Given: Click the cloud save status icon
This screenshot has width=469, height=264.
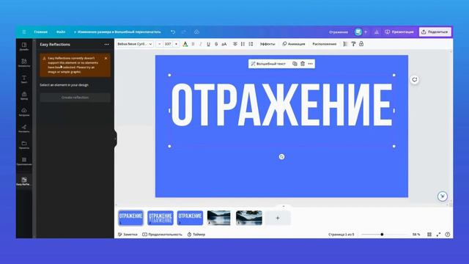Looking at the screenshot, I should click(196, 32).
